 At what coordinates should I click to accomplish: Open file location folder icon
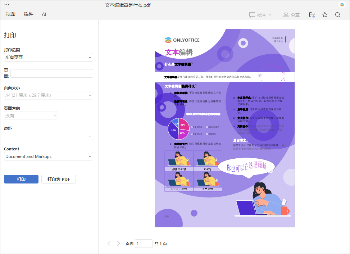312,15
